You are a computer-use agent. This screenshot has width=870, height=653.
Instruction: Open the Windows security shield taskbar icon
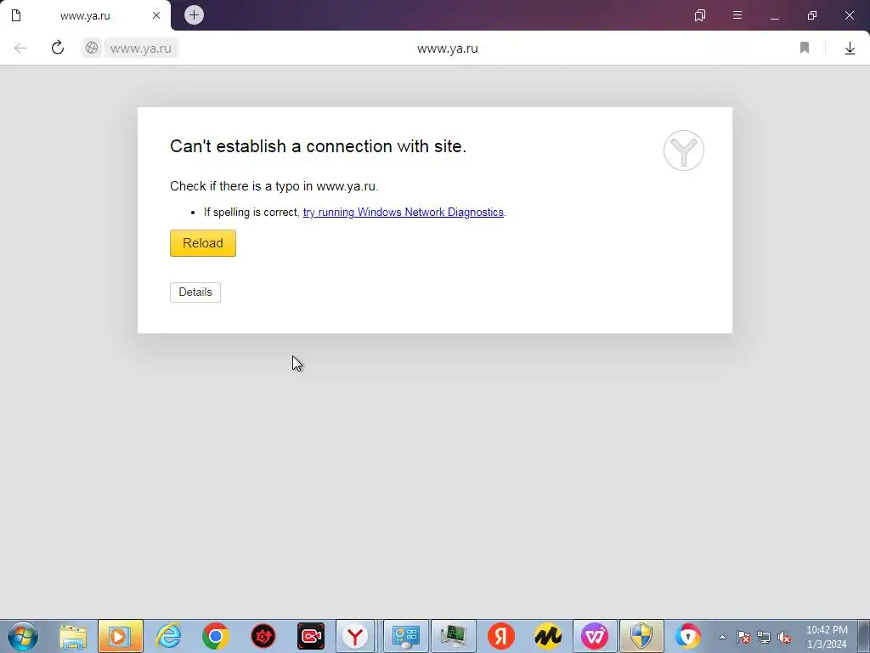(642, 636)
